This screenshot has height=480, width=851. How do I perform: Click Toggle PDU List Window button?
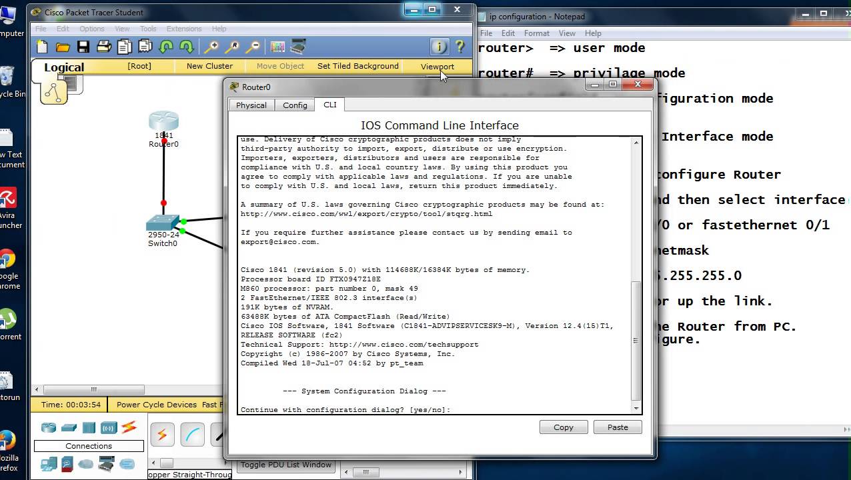pyautogui.click(x=286, y=465)
